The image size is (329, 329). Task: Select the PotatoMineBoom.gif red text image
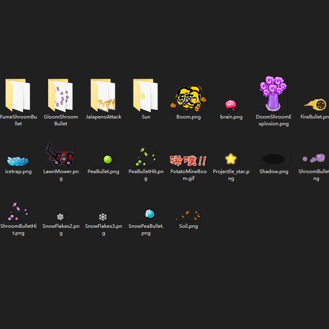click(x=188, y=161)
